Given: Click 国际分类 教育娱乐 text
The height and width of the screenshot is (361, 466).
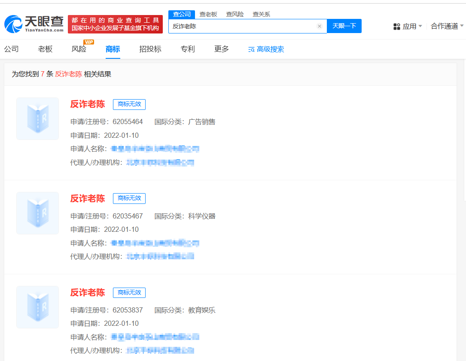Looking at the screenshot, I should tap(185, 310).
